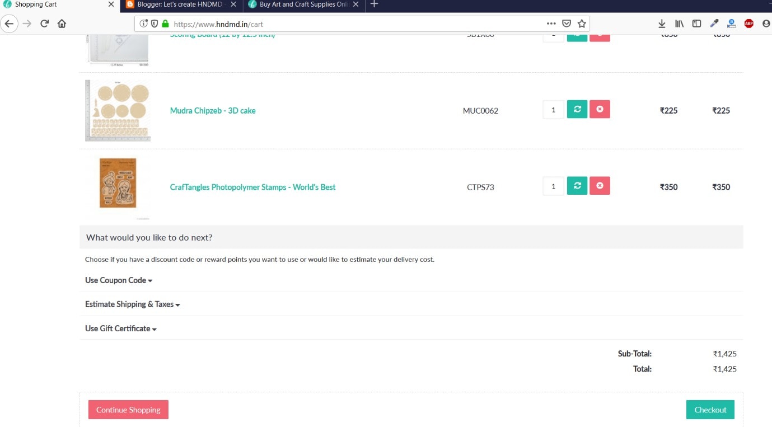Screen dimensions: 772x427
Task: Expand the Use Coupon Code section
Action: tap(119, 280)
